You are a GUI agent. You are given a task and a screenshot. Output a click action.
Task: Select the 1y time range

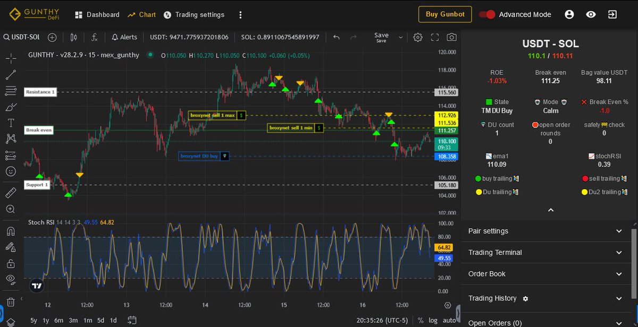(46, 321)
